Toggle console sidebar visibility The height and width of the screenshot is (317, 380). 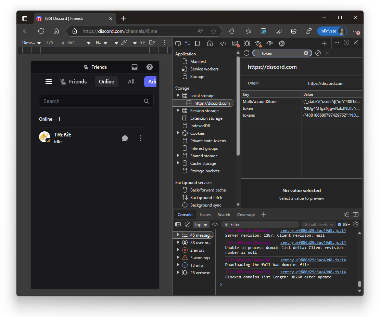178,224
